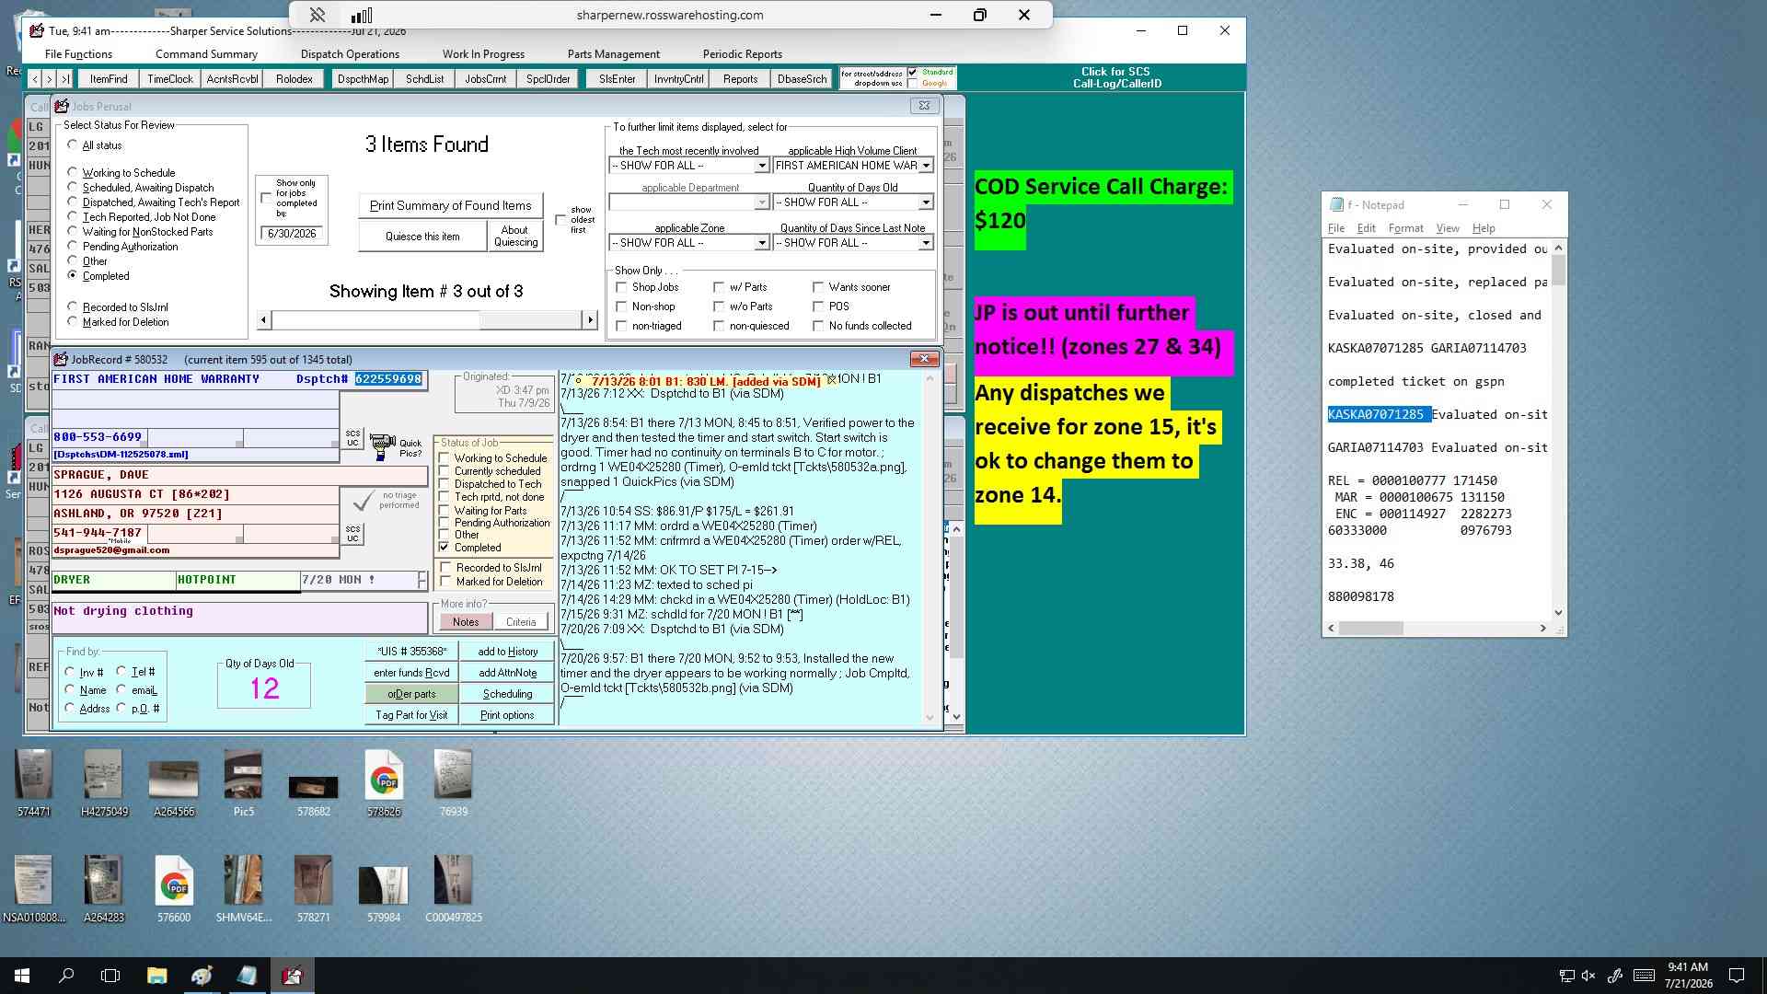Click the orDer parts button
This screenshot has width=1767, height=994.
[x=411, y=694]
